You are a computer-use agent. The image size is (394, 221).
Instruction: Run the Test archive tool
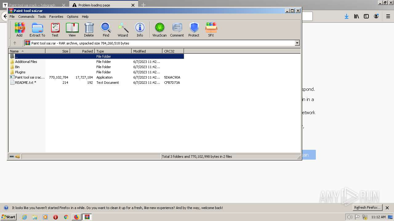[55, 30]
